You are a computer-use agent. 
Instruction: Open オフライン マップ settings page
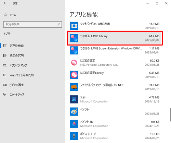[18, 65]
